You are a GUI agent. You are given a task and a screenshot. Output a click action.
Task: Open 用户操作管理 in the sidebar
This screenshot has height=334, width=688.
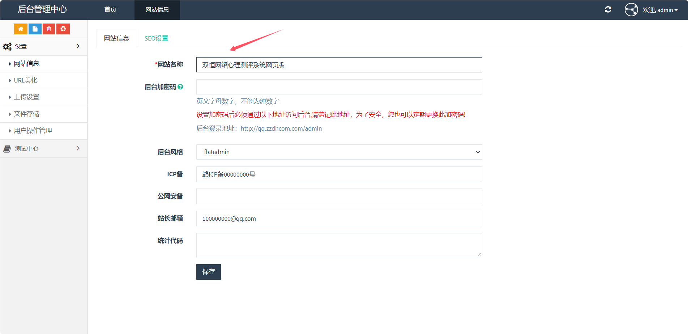click(33, 131)
